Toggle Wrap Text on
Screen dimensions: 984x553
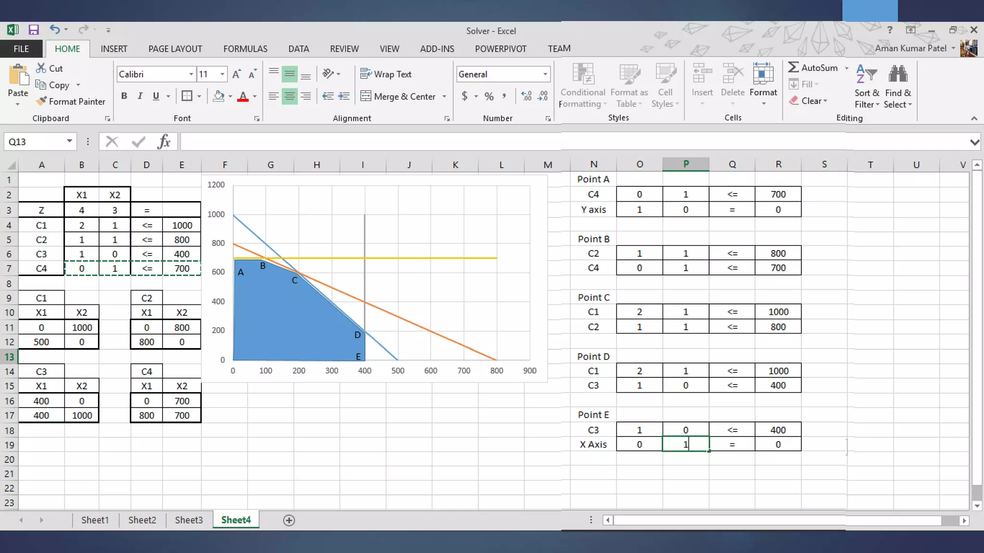click(386, 74)
